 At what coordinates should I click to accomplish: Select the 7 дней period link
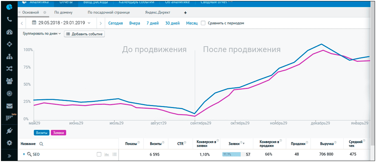tap(153, 23)
